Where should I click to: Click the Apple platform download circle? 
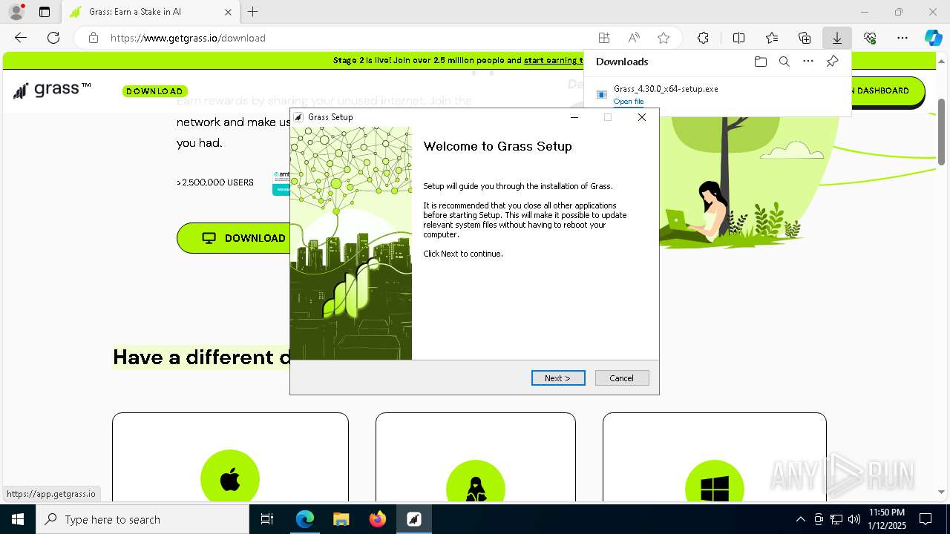tap(230, 478)
